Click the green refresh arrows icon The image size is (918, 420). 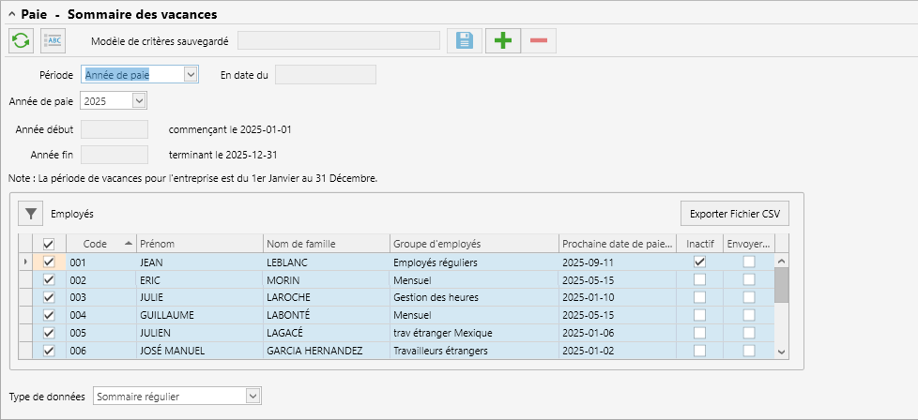[x=21, y=41]
